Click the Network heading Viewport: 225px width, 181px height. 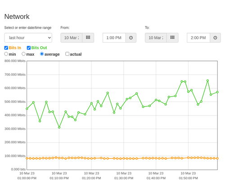(17, 17)
